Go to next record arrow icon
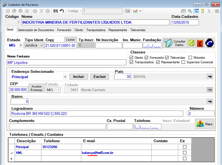 21,11
